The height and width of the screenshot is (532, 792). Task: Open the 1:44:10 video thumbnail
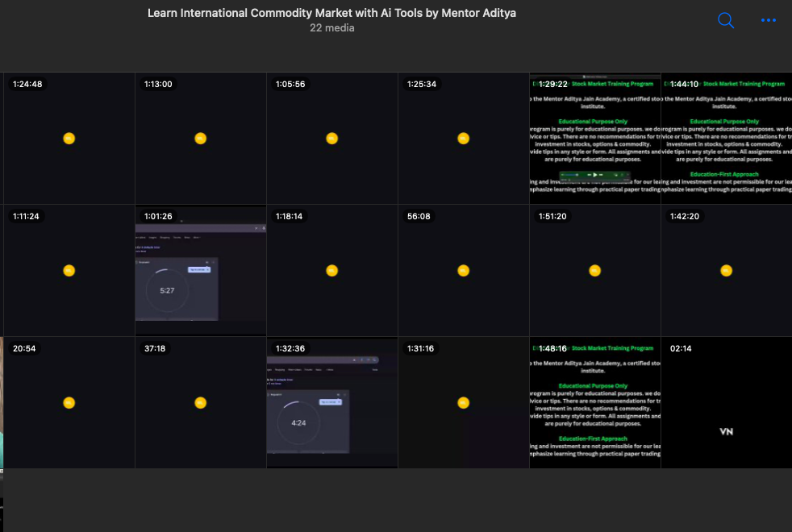(x=726, y=139)
